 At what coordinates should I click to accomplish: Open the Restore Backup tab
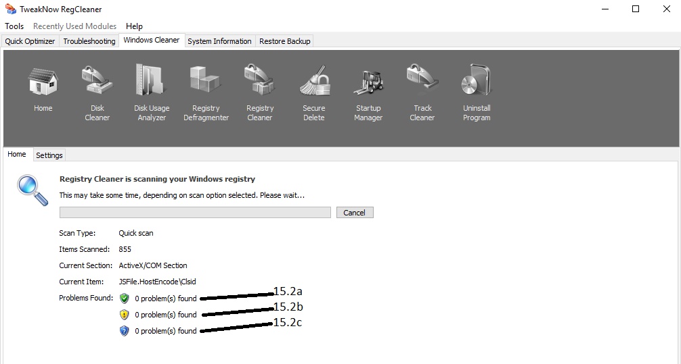coord(285,41)
